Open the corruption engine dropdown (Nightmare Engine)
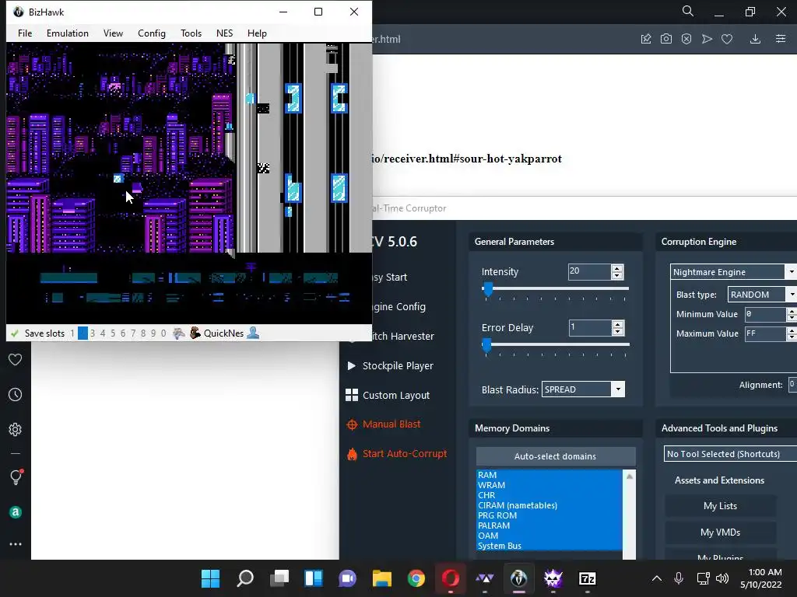797x597 pixels. 791,271
